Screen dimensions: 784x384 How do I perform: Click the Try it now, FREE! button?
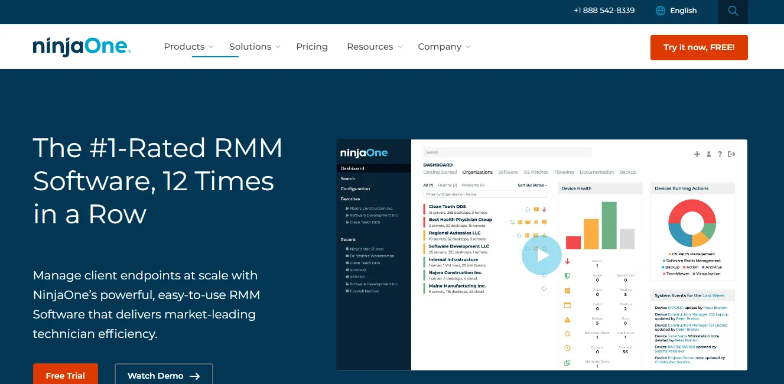[699, 47]
